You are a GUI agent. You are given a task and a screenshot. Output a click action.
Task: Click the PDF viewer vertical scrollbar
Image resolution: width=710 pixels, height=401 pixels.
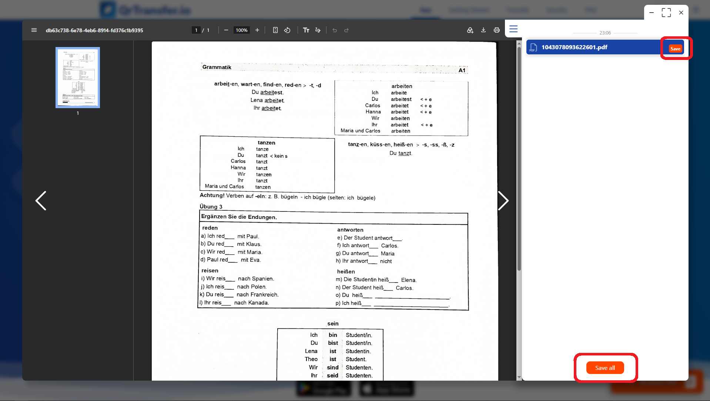pyautogui.click(x=519, y=159)
